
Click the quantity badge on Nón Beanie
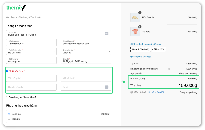140,13
